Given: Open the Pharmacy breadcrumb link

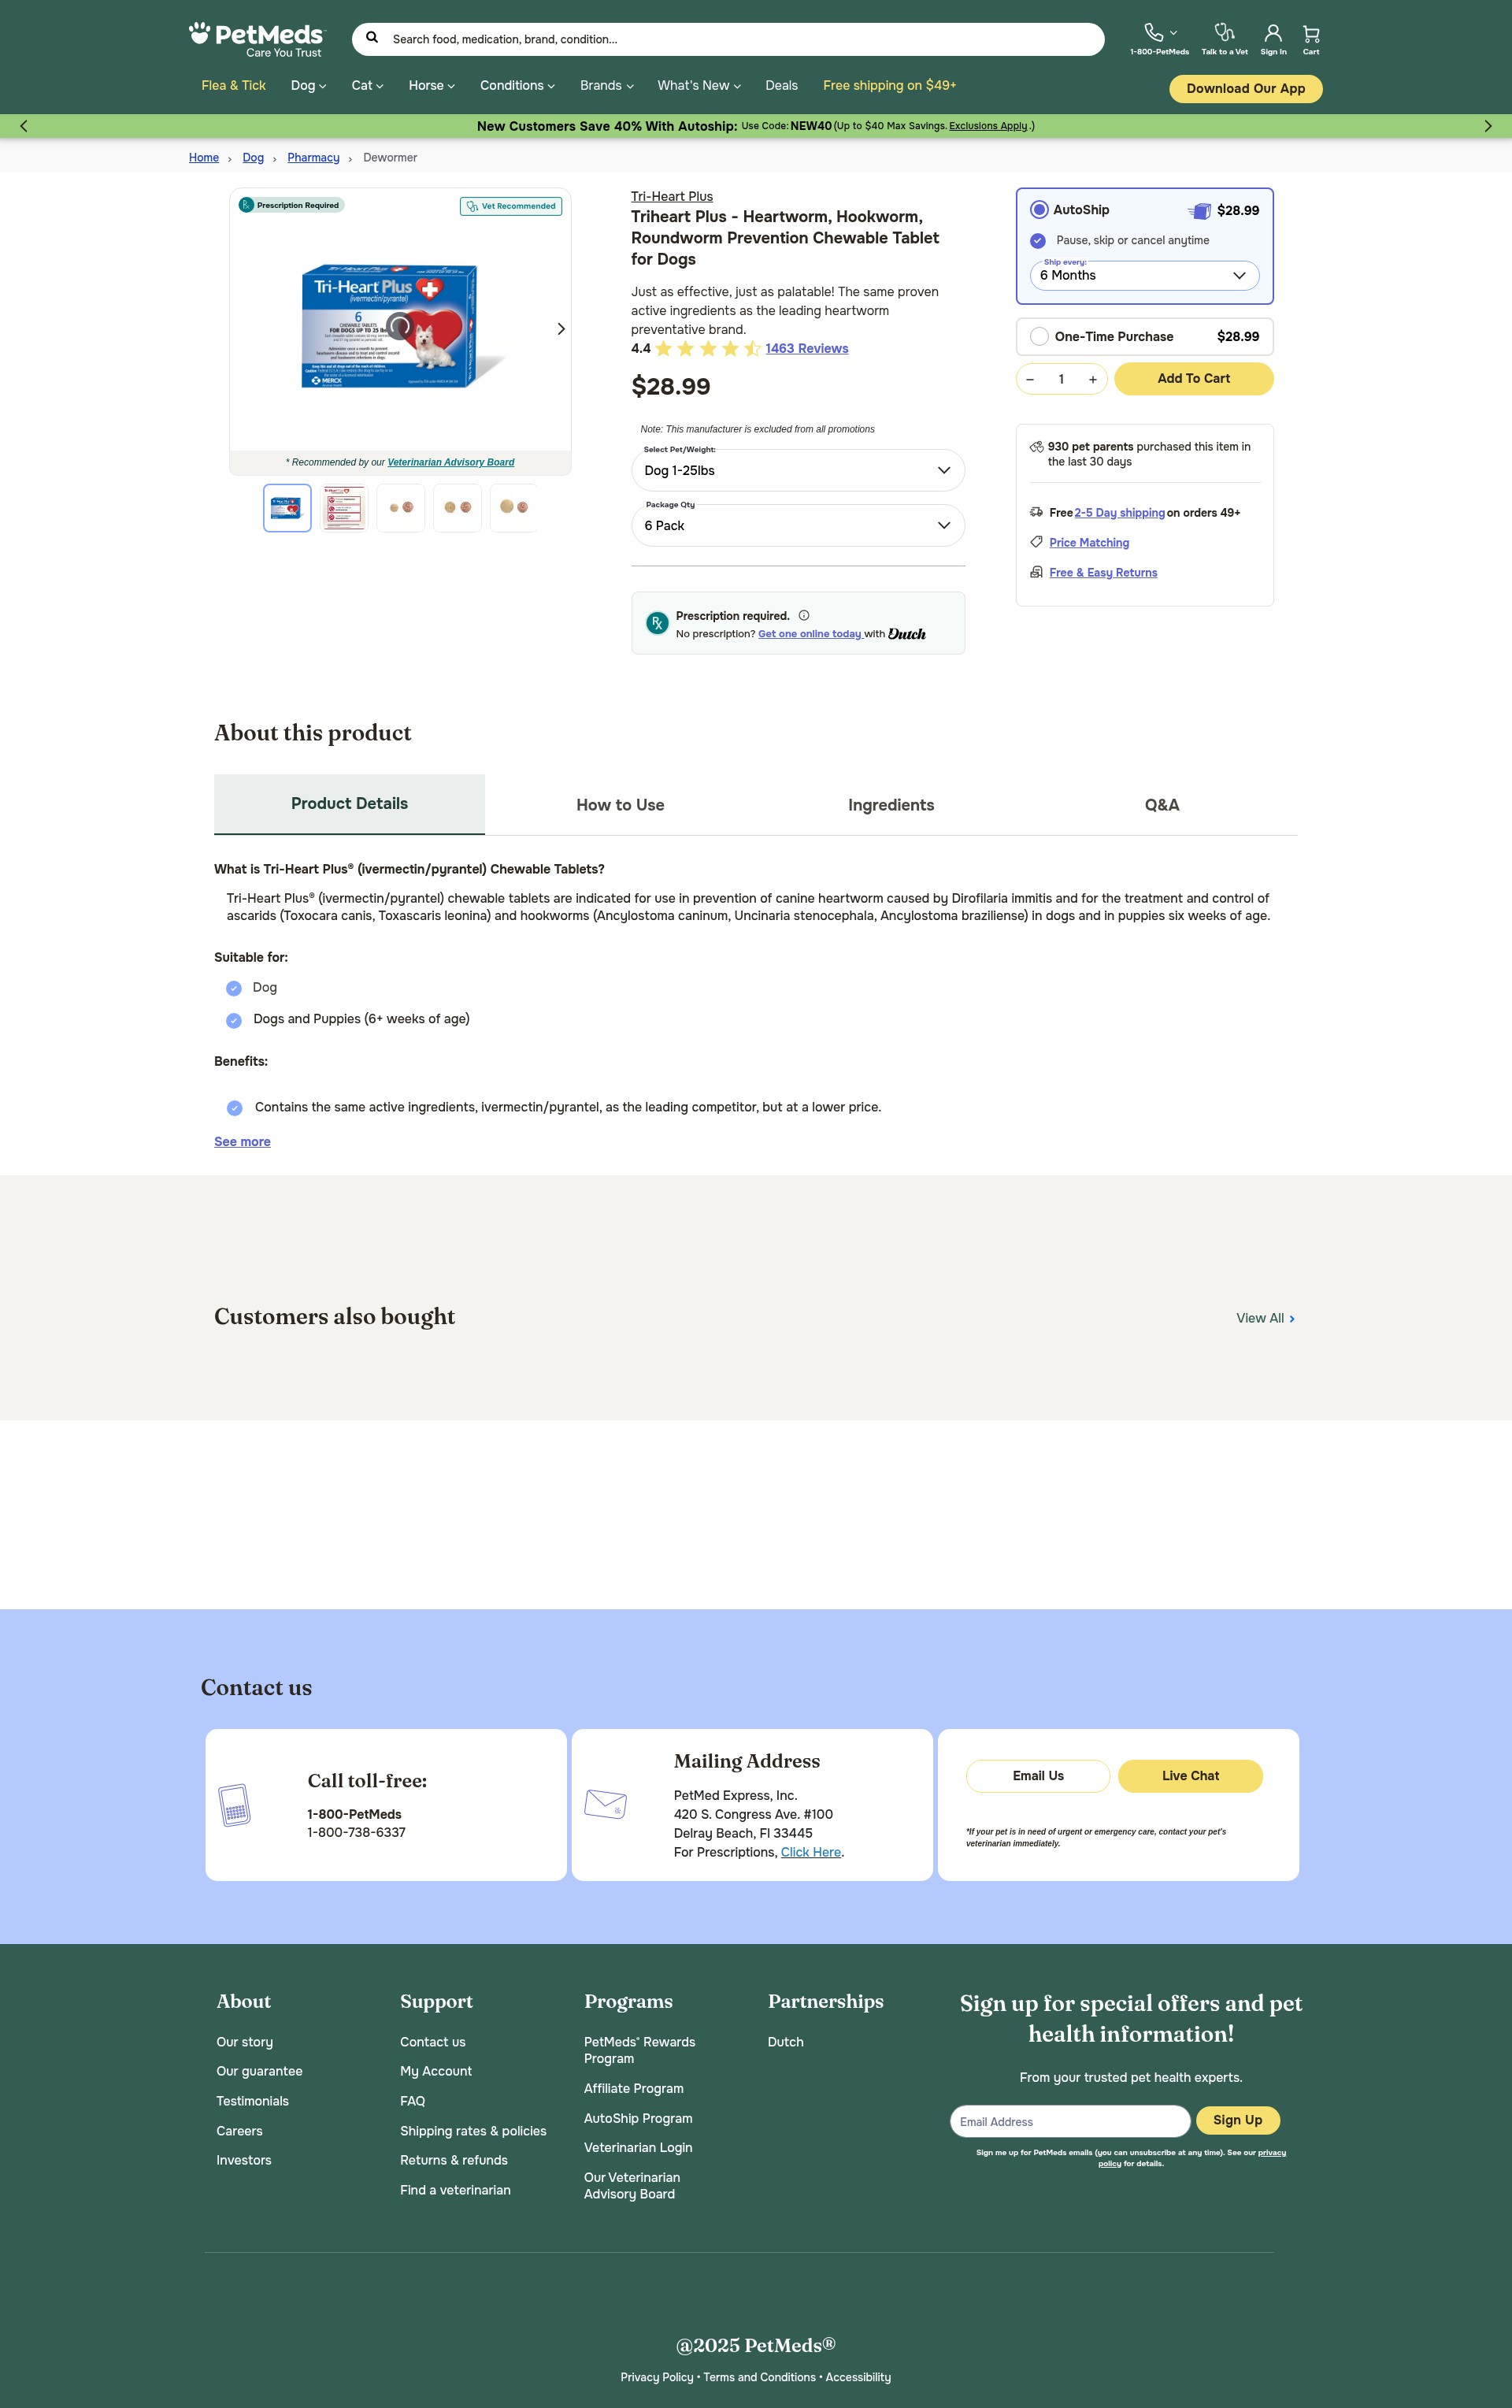Looking at the screenshot, I should (x=313, y=158).
